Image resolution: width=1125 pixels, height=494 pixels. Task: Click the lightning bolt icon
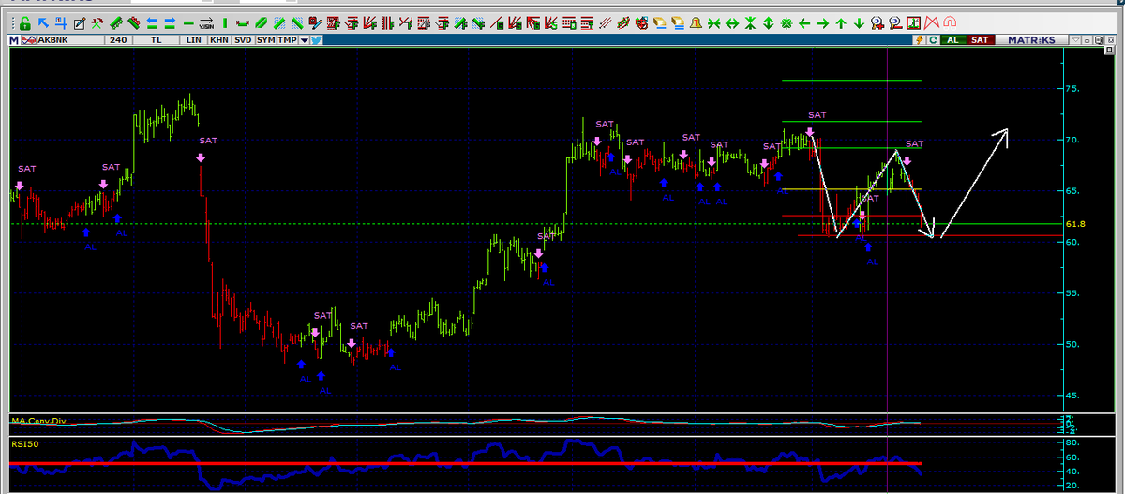click(920, 40)
